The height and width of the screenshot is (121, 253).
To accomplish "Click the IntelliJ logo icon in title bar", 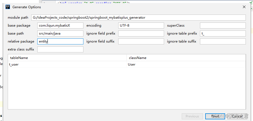I will (7, 7).
